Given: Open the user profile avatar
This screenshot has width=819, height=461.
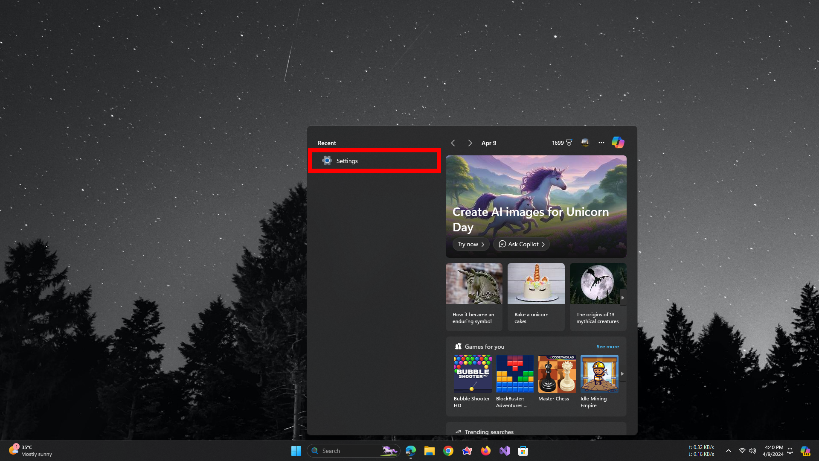Looking at the screenshot, I should point(585,143).
